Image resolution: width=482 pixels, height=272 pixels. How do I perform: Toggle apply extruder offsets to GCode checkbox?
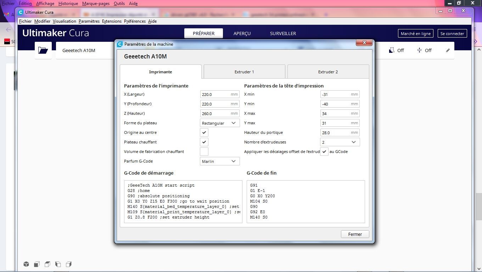pyautogui.click(x=324, y=152)
